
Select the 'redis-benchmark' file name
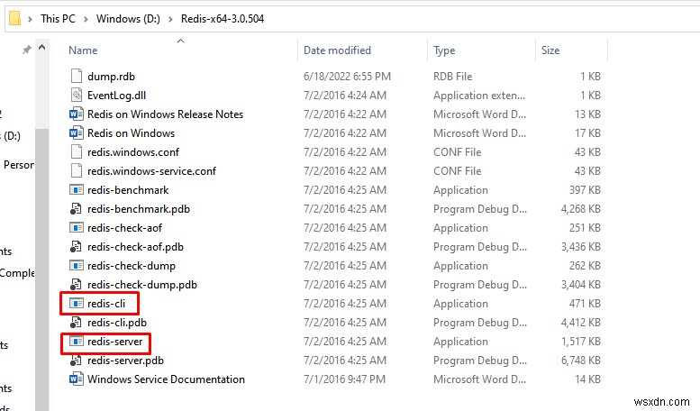tap(128, 190)
